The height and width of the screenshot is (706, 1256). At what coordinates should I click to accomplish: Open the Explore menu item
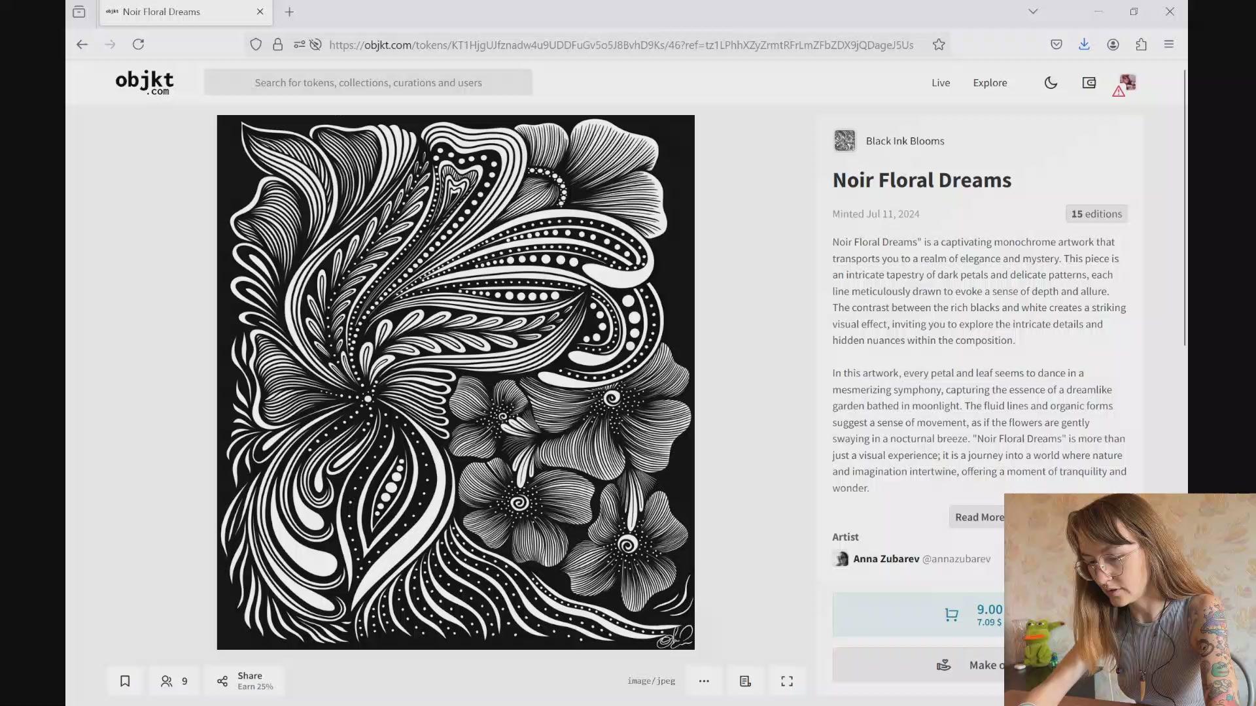(990, 82)
